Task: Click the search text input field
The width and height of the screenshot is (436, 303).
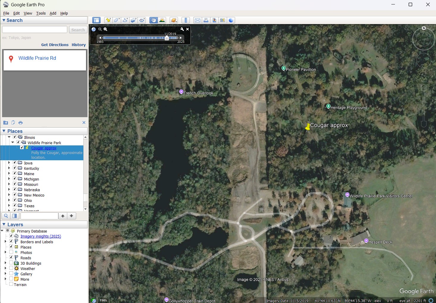Action: click(x=35, y=30)
